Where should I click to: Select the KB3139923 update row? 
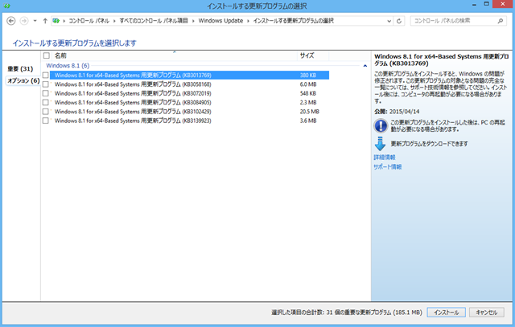(190, 121)
